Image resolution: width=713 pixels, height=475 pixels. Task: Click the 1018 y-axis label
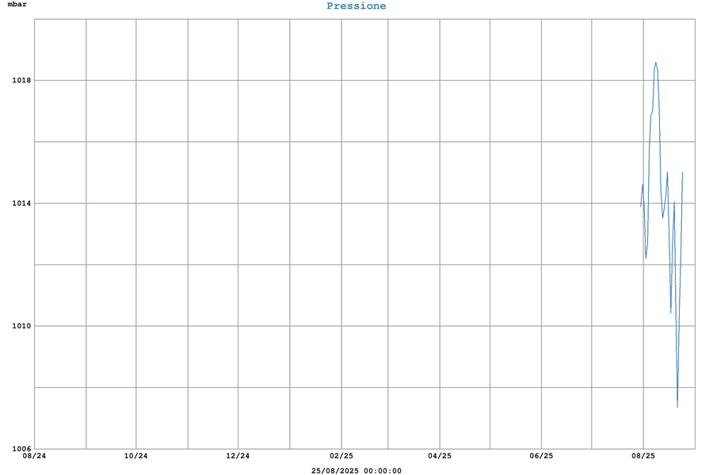[x=21, y=81]
